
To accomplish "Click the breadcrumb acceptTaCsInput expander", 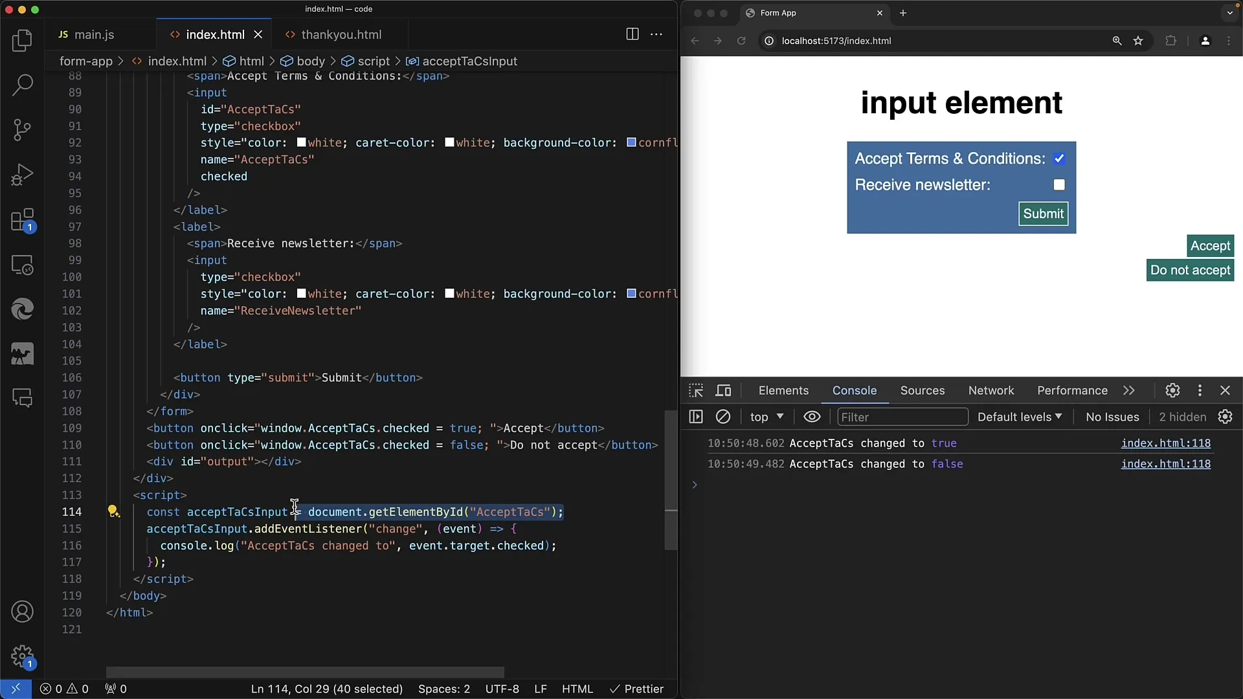I will click(469, 61).
